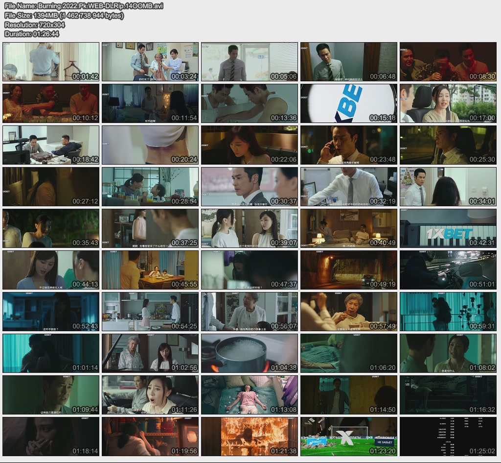Click the elderly woman eating frame at 00:57:49
The image size is (501, 463).
[349, 312]
